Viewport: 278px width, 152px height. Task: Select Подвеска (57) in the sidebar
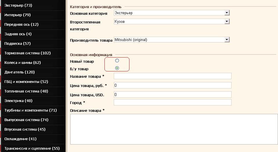17,44
